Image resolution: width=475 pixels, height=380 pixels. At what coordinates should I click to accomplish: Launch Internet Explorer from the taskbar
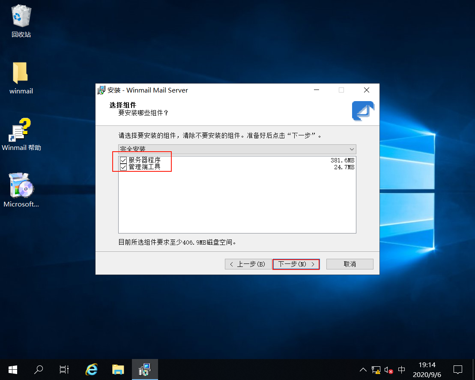point(91,369)
